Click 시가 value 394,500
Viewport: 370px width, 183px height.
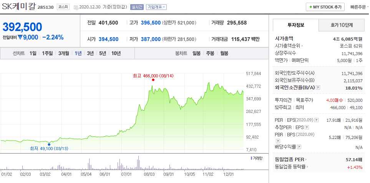(109, 39)
